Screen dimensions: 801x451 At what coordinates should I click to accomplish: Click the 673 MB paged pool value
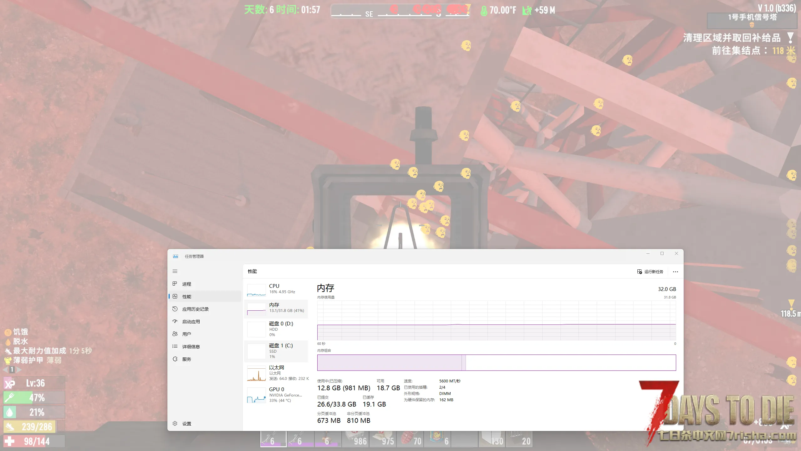tap(329, 421)
